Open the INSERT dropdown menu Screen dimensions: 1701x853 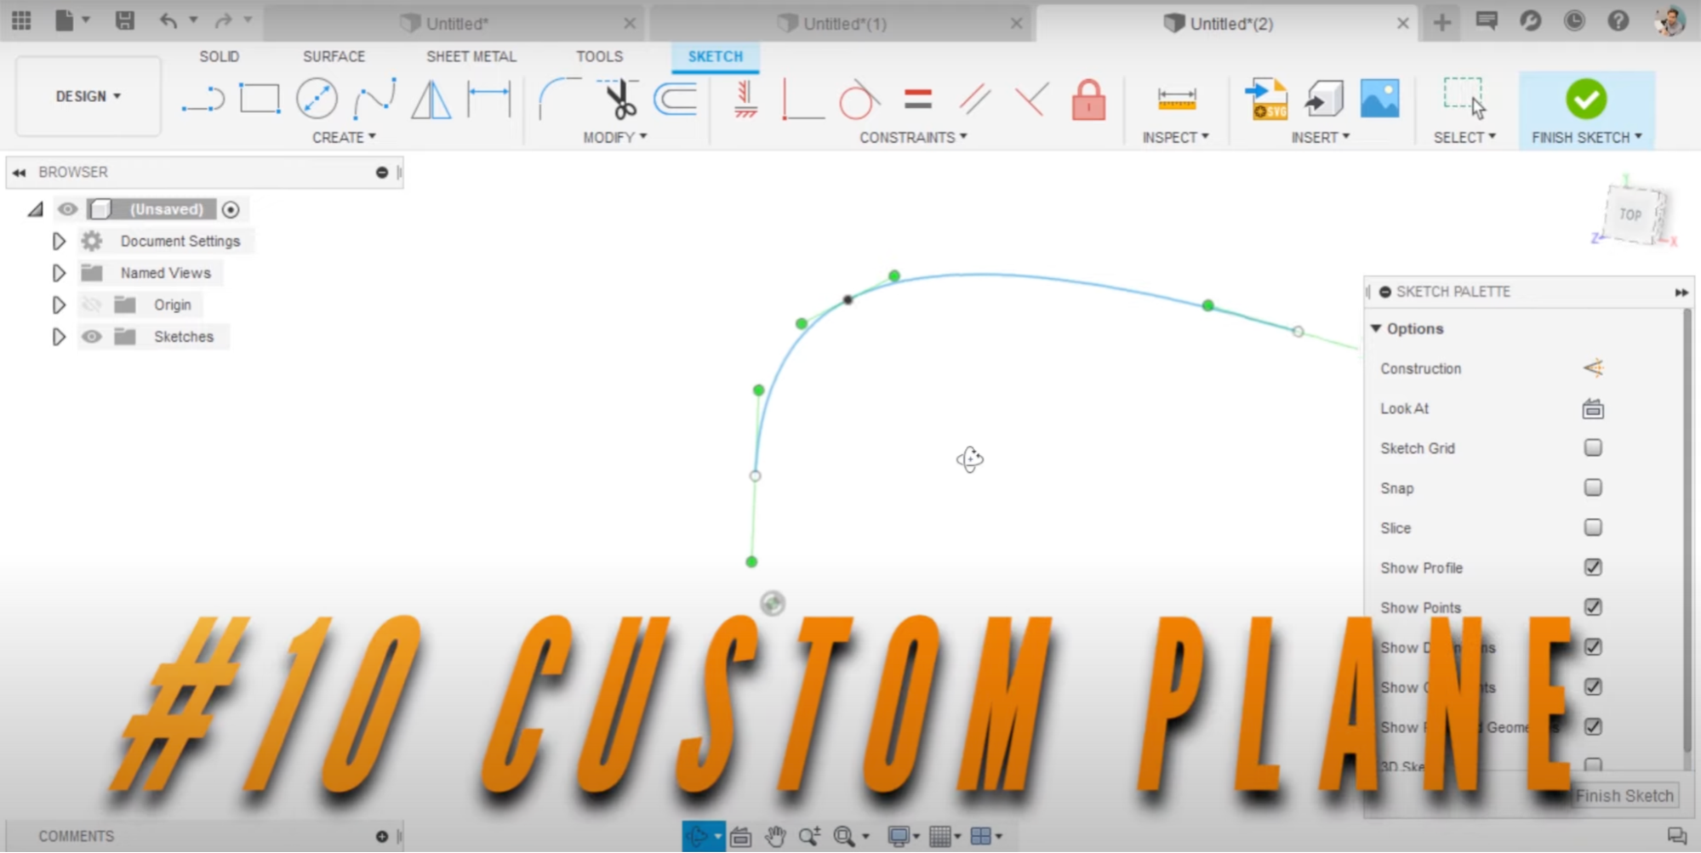coord(1320,137)
